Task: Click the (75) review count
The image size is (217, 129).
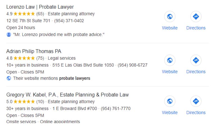Action: click(x=40, y=58)
